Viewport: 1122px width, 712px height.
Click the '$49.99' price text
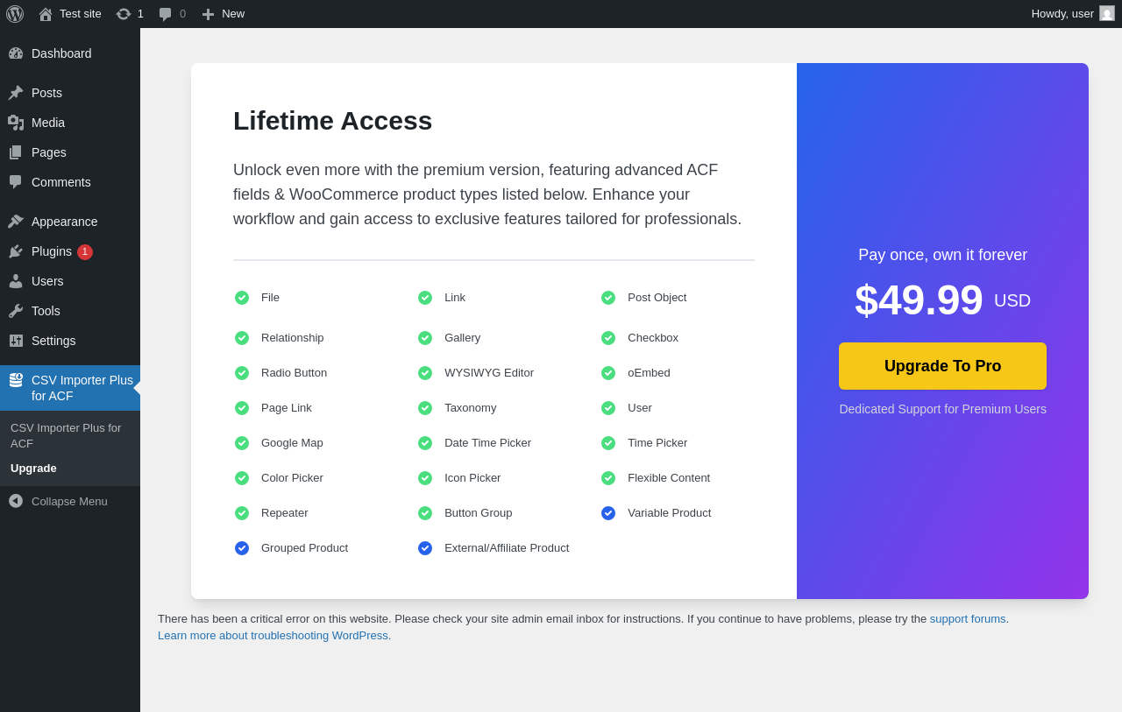pos(919,300)
